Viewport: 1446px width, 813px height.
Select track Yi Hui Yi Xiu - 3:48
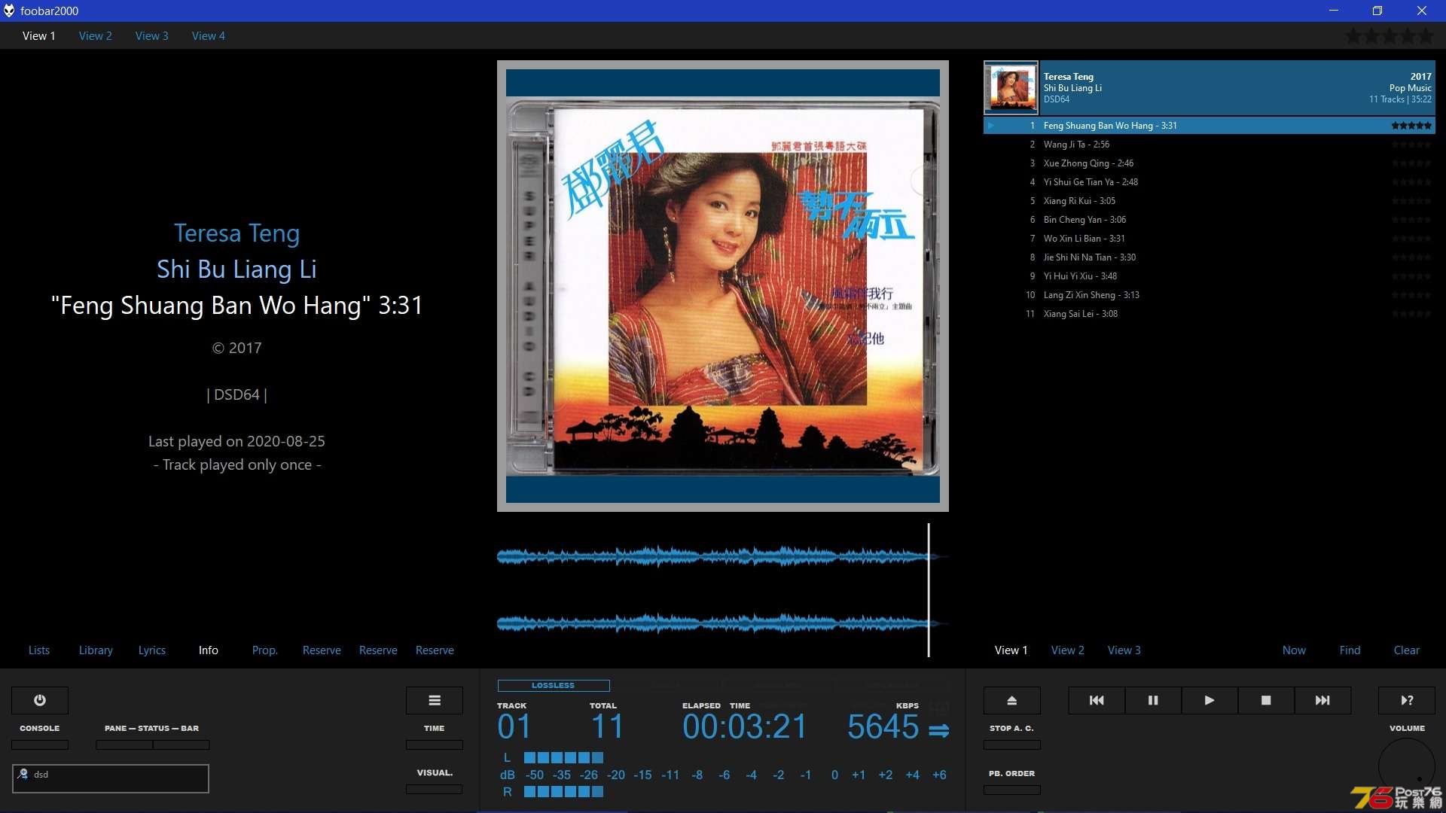(1210, 276)
